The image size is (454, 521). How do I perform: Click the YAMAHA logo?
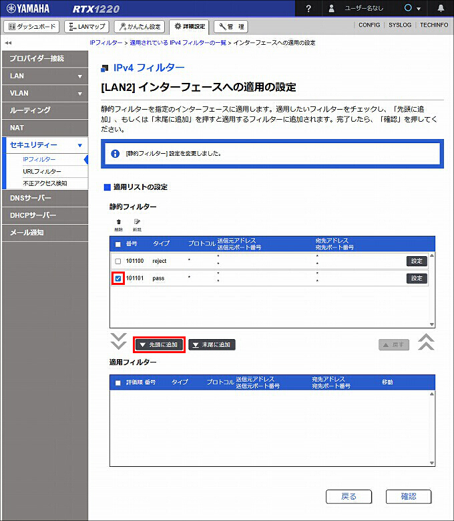(x=28, y=8)
